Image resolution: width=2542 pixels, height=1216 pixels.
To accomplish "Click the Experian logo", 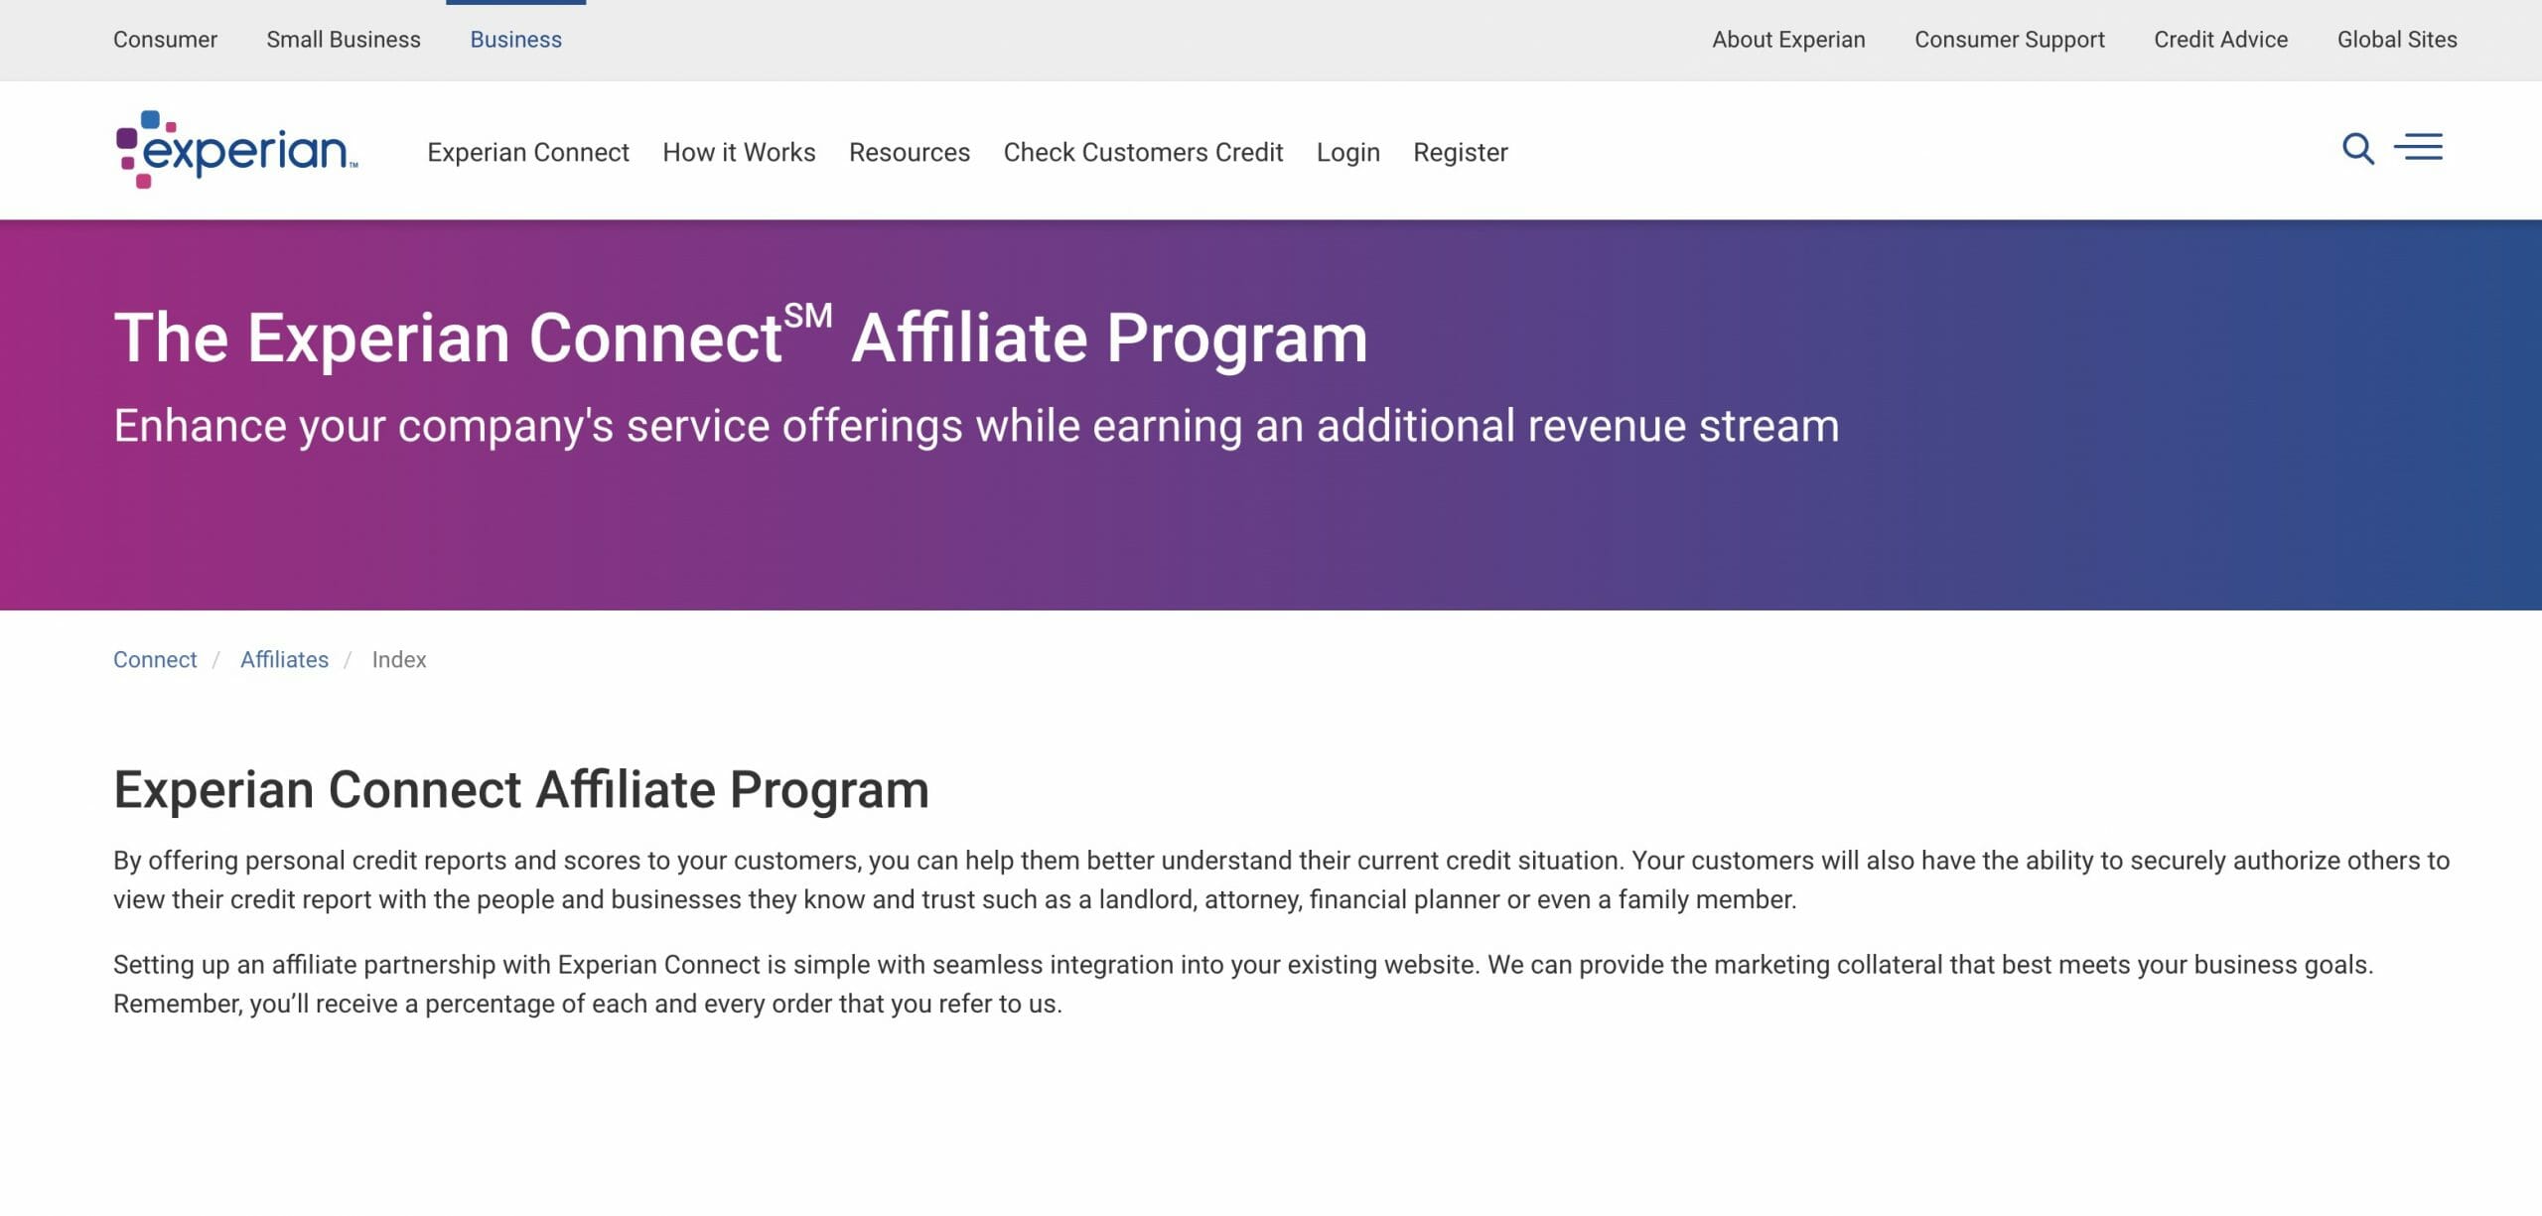I will [x=236, y=149].
